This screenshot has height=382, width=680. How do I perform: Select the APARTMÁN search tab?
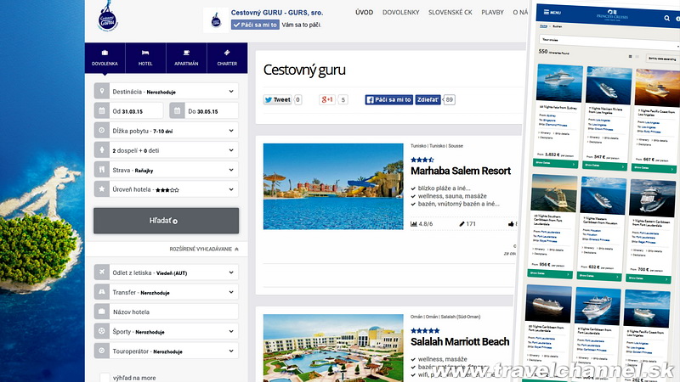click(x=186, y=58)
